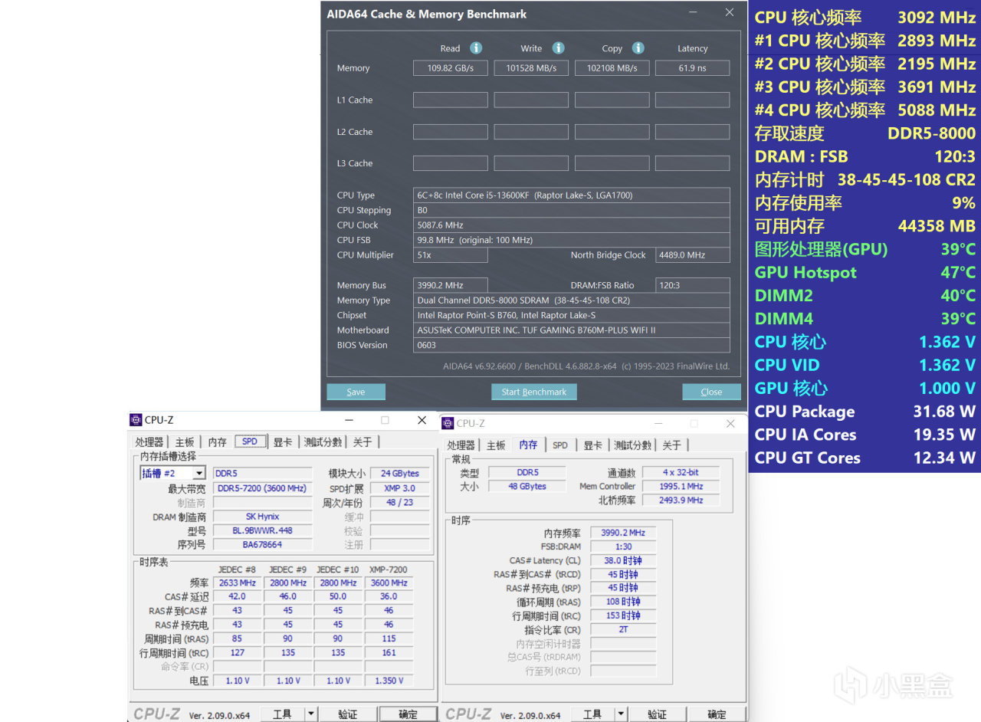Close the AIDA64 window with the title bar X
The image size is (981, 722).
pos(730,13)
